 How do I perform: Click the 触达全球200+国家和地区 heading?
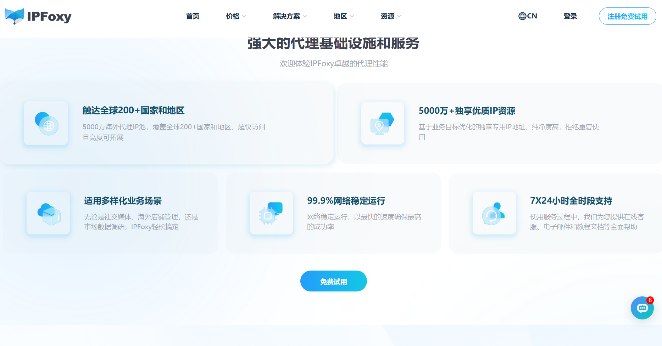point(134,110)
